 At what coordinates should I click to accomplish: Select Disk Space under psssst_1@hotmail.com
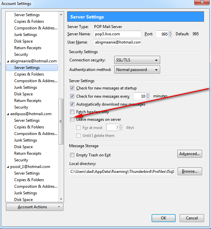(23, 200)
